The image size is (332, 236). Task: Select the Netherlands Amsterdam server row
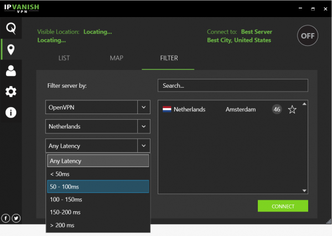[x=230, y=109]
